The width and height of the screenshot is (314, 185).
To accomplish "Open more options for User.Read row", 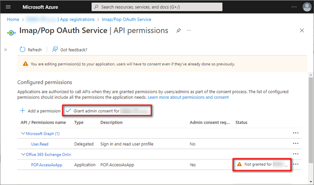I will click(x=296, y=144).
